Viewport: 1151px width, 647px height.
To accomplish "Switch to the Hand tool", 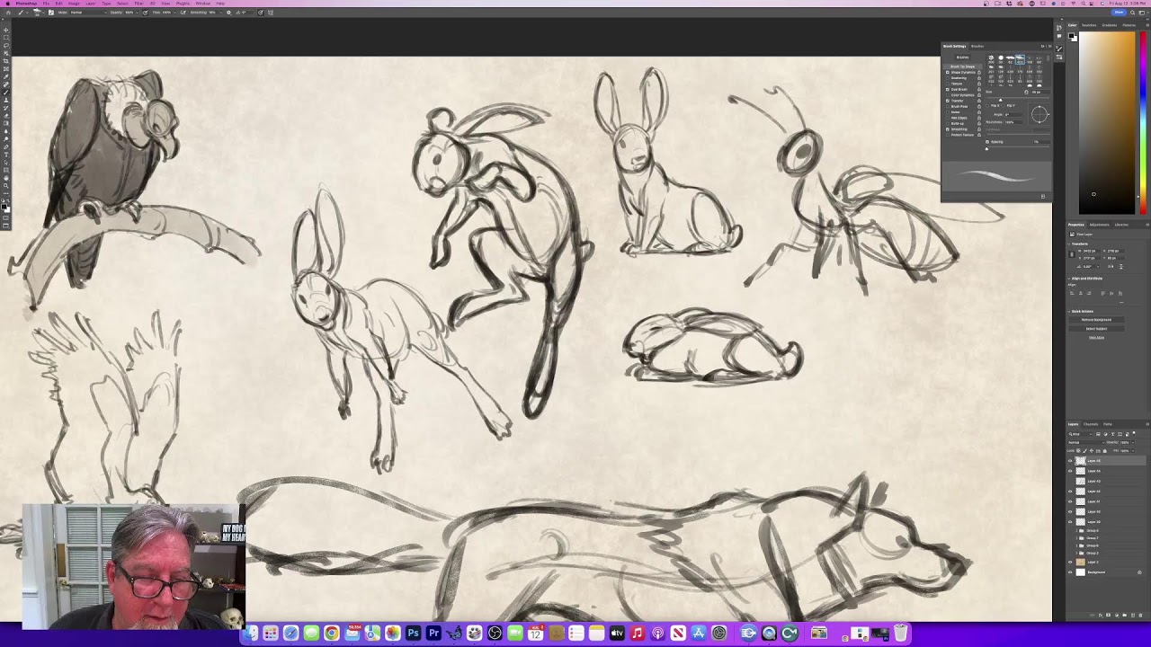I will click(5, 178).
